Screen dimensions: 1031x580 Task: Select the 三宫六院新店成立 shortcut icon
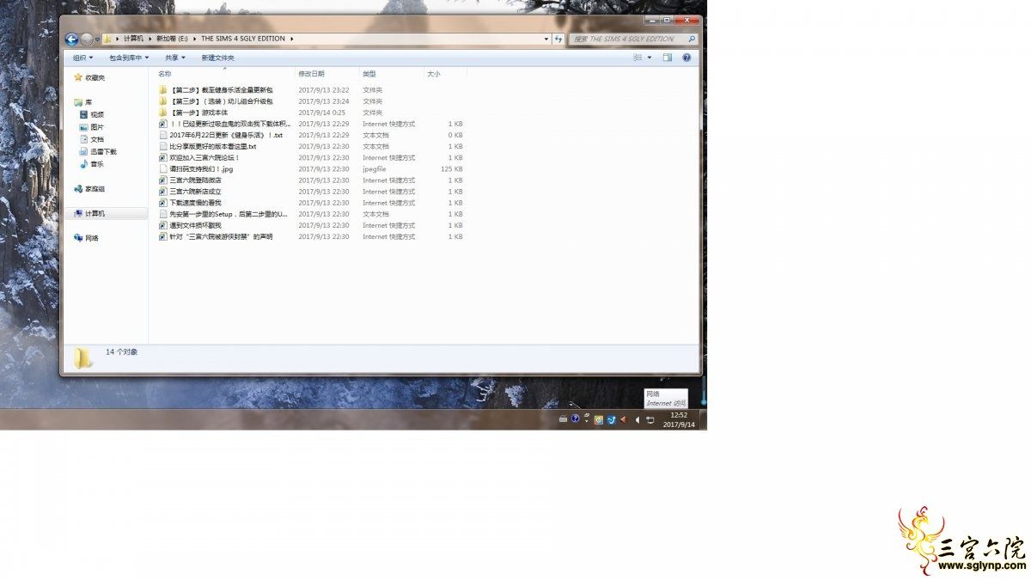[163, 192]
